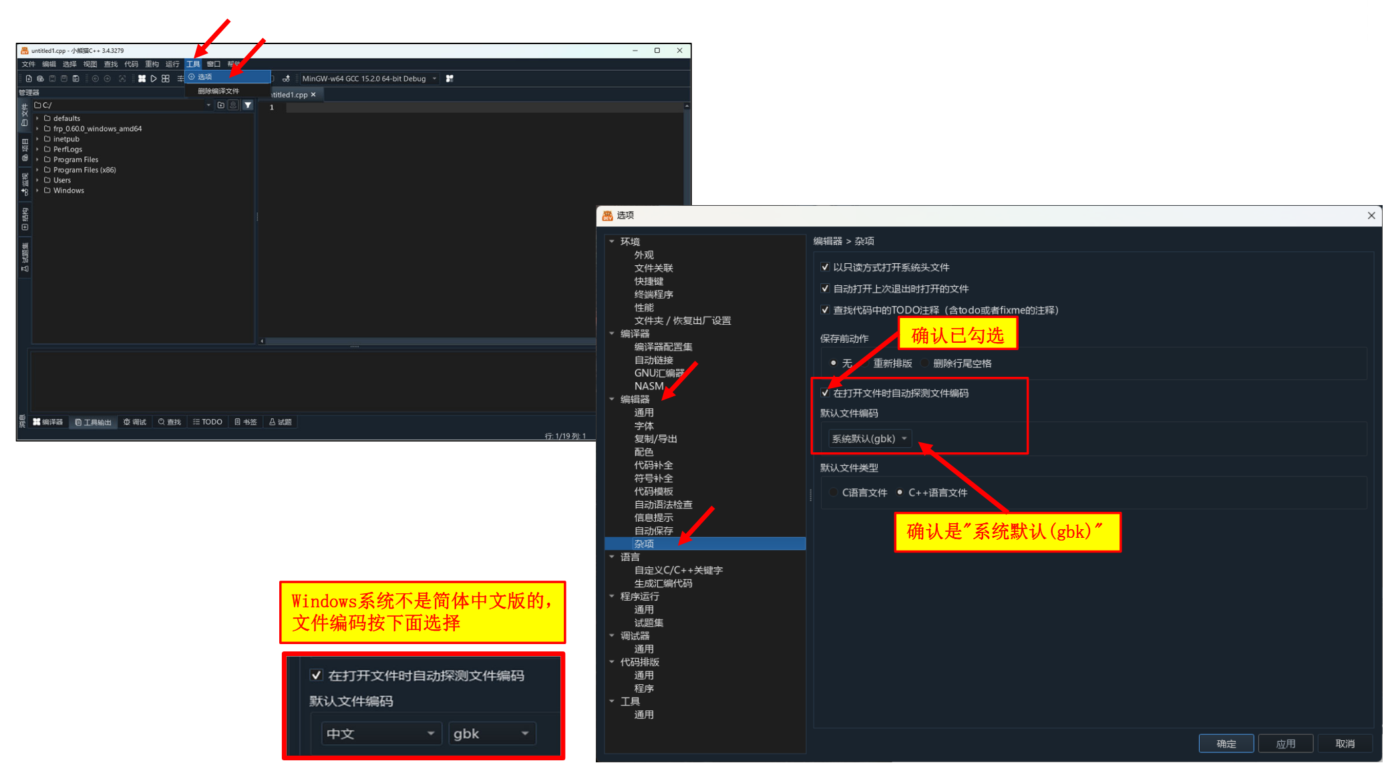The image size is (1392, 767).
Task: Click the Save All disk icon
Action: [76, 79]
